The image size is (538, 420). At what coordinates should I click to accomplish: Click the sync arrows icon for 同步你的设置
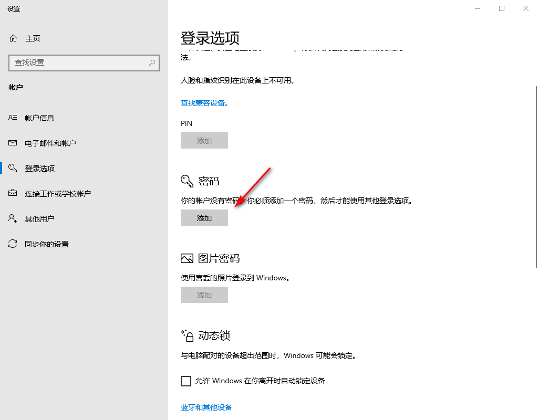tap(13, 244)
